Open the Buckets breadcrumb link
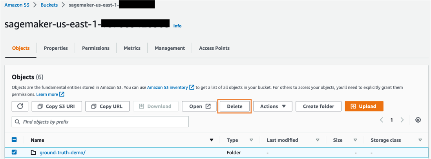The image size is (431, 159). (49, 5)
